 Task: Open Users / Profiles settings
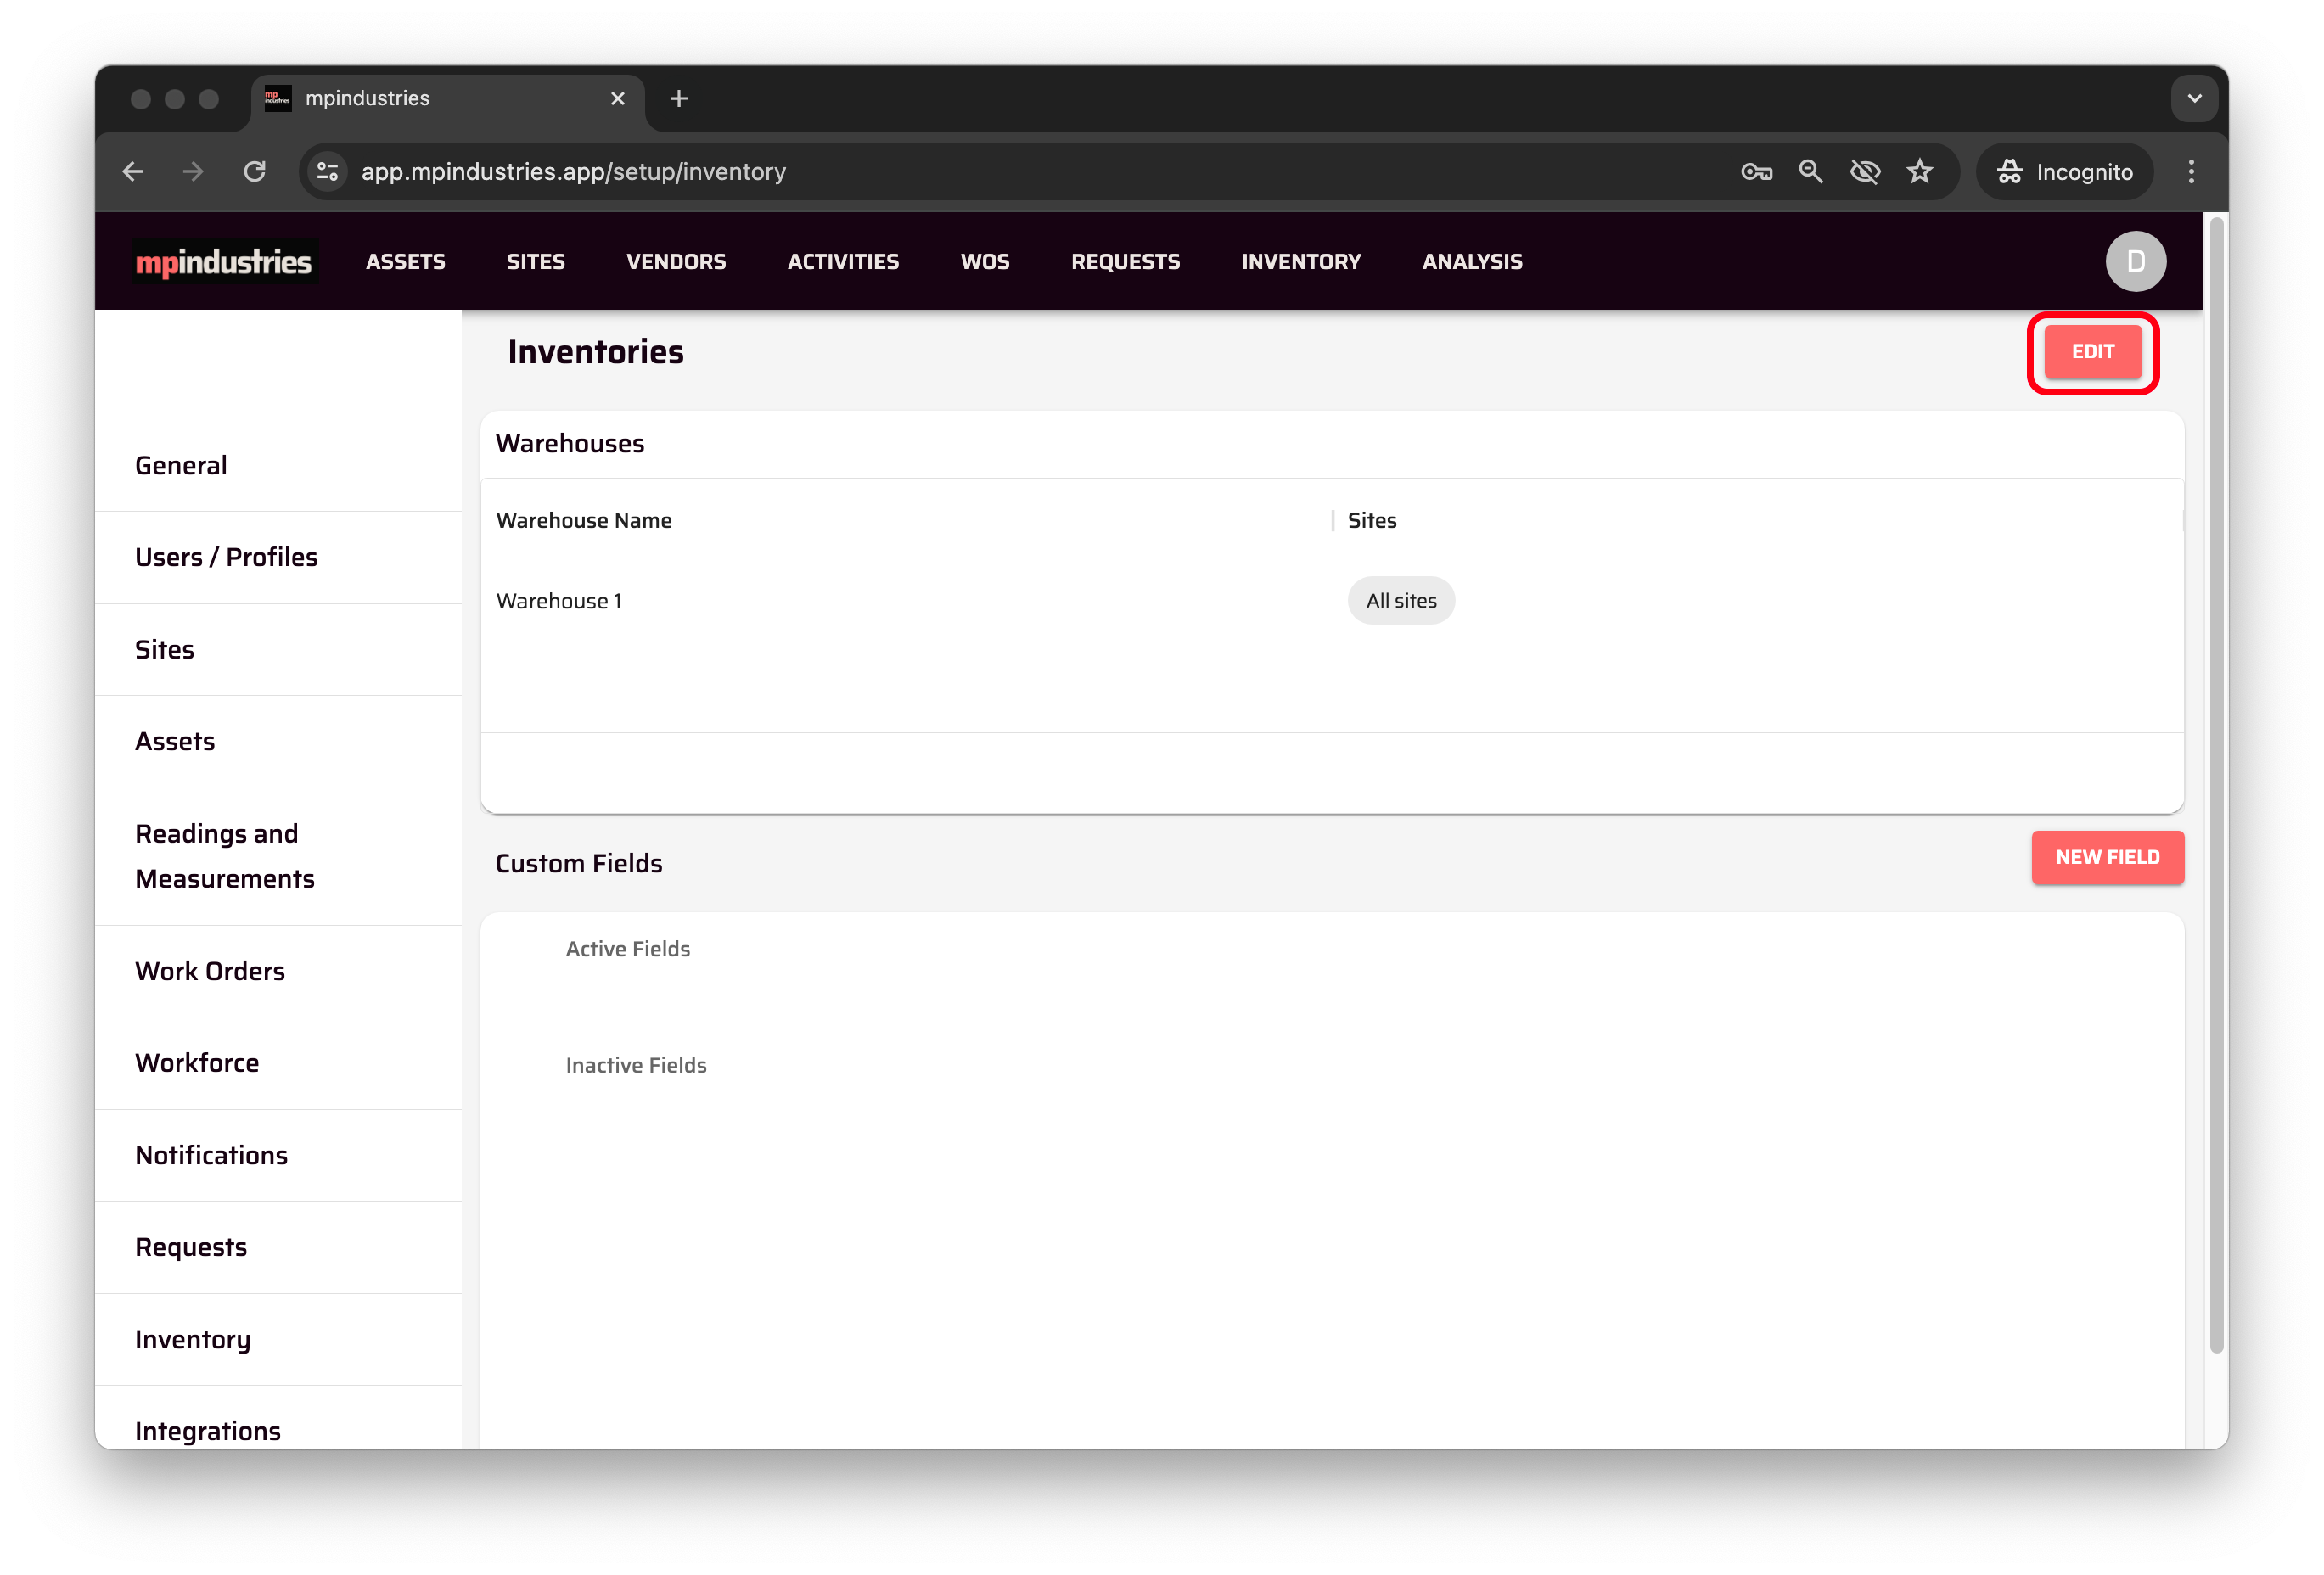tap(226, 557)
